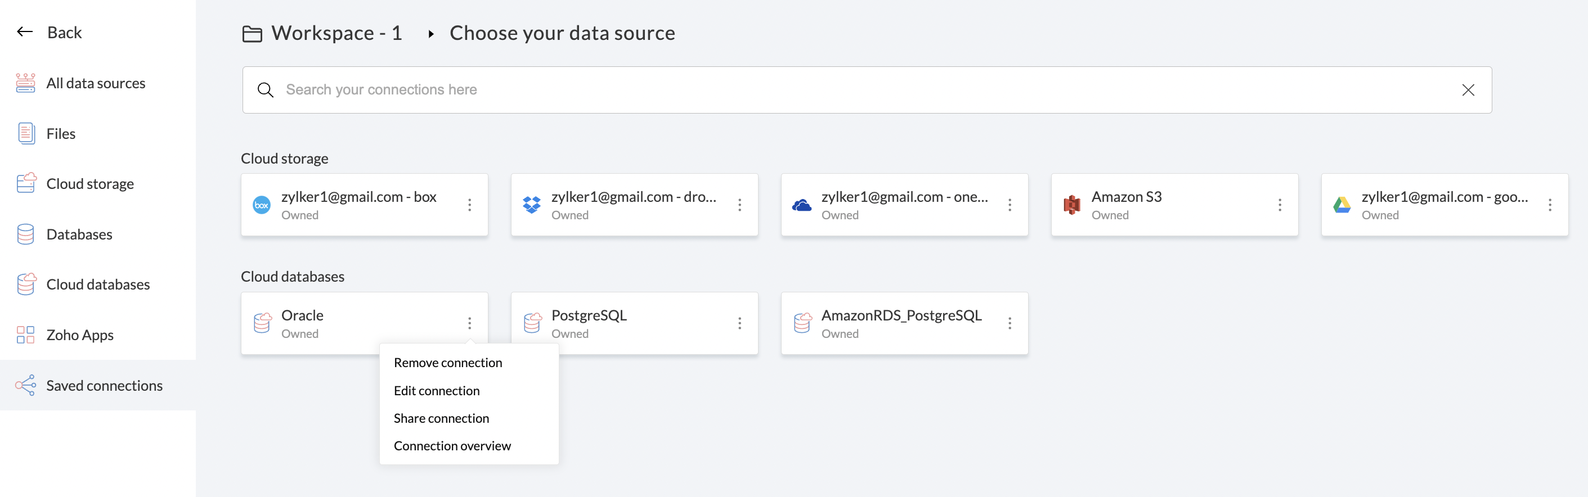The width and height of the screenshot is (1588, 497).
Task: Open Cloud storage sidebar category
Action: [90, 183]
